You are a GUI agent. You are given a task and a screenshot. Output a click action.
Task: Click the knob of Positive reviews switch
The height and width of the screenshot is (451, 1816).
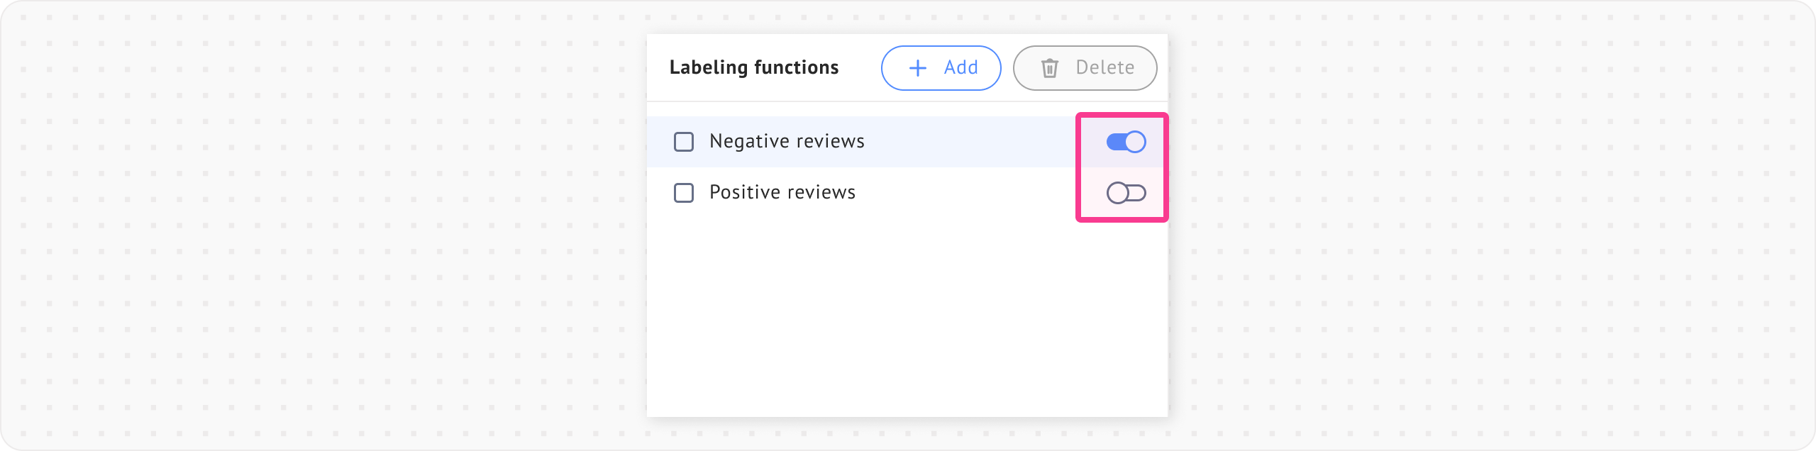[x=1117, y=193]
